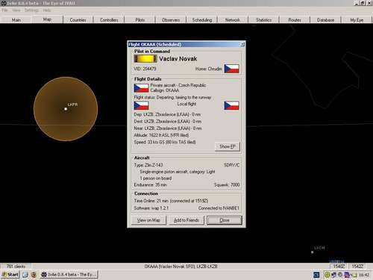373x280 pixels.
Task: Click the Squawk: 7000 value
Action: 227,184
